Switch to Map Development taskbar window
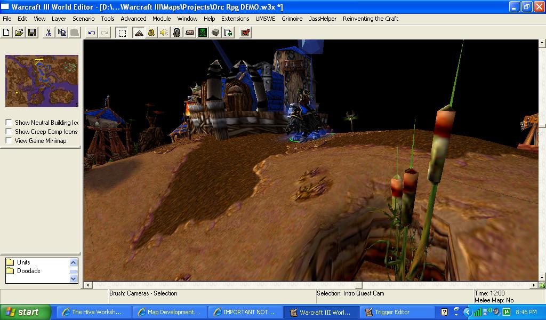Viewport: 546px width, 320px height. (x=170, y=312)
